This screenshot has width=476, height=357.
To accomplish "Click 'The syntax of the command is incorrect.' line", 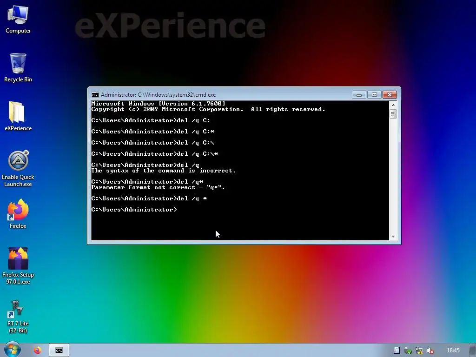I will (164, 171).
